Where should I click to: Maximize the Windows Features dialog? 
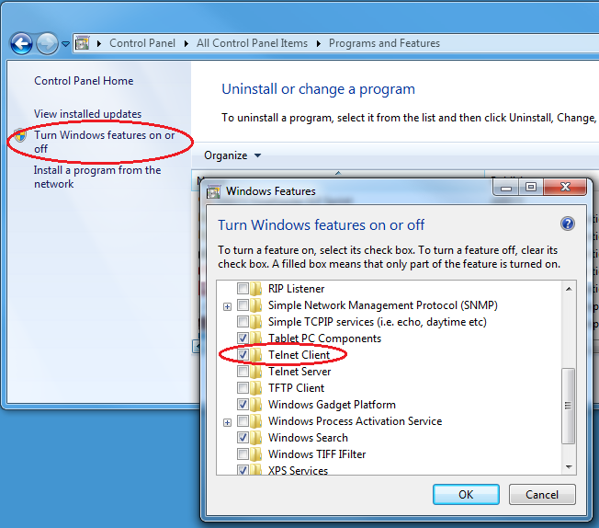[531, 188]
